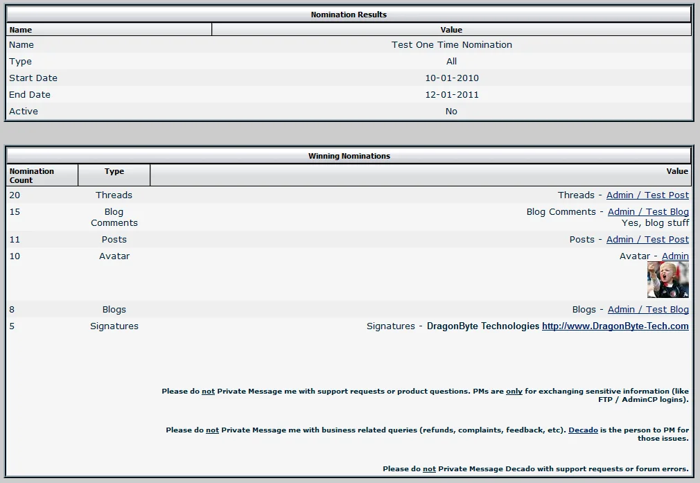Click the Nomination Results table header

click(x=349, y=15)
